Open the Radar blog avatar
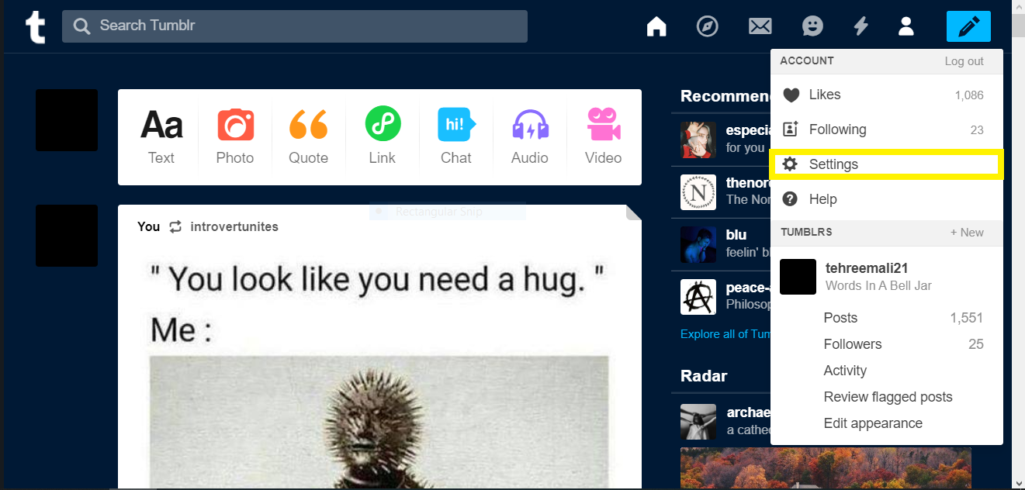1025x490 pixels. click(x=698, y=422)
